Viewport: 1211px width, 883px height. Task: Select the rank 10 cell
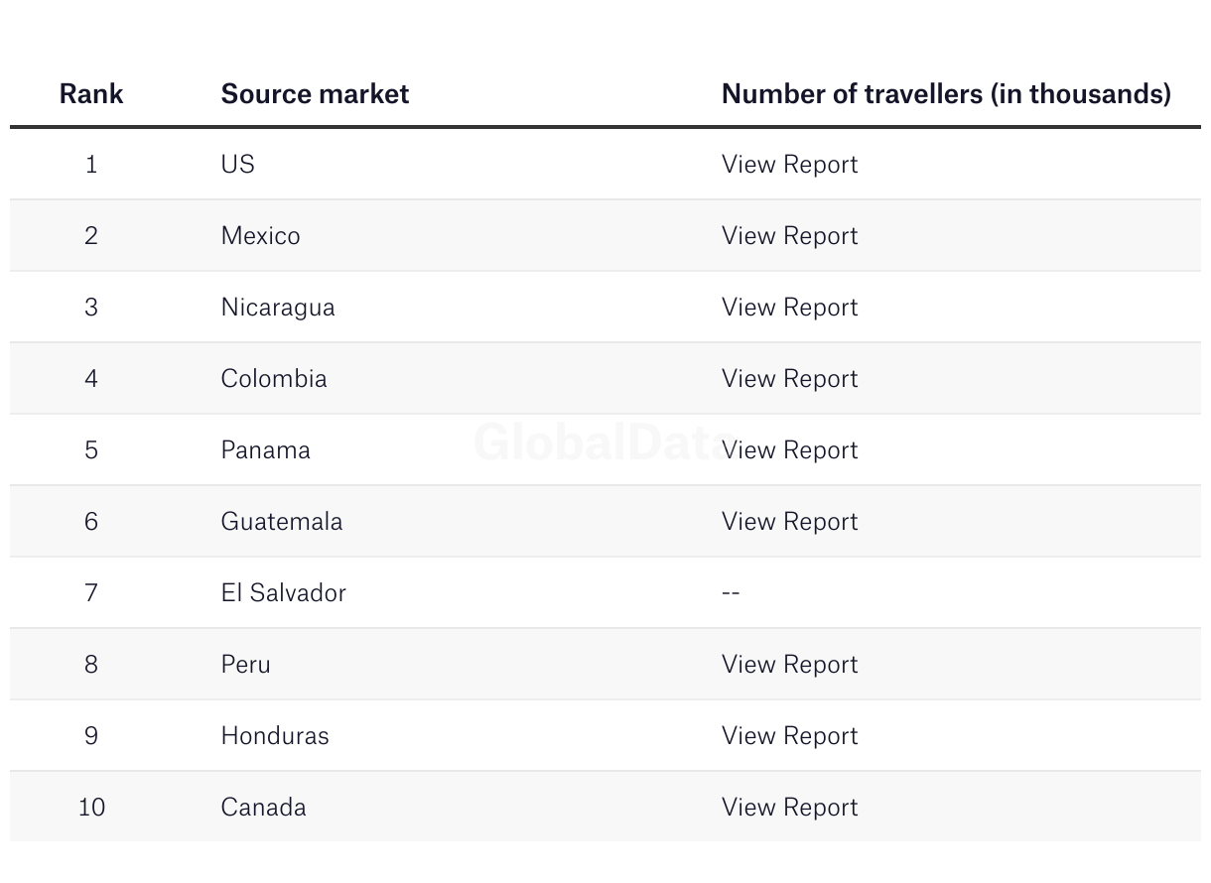click(91, 808)
